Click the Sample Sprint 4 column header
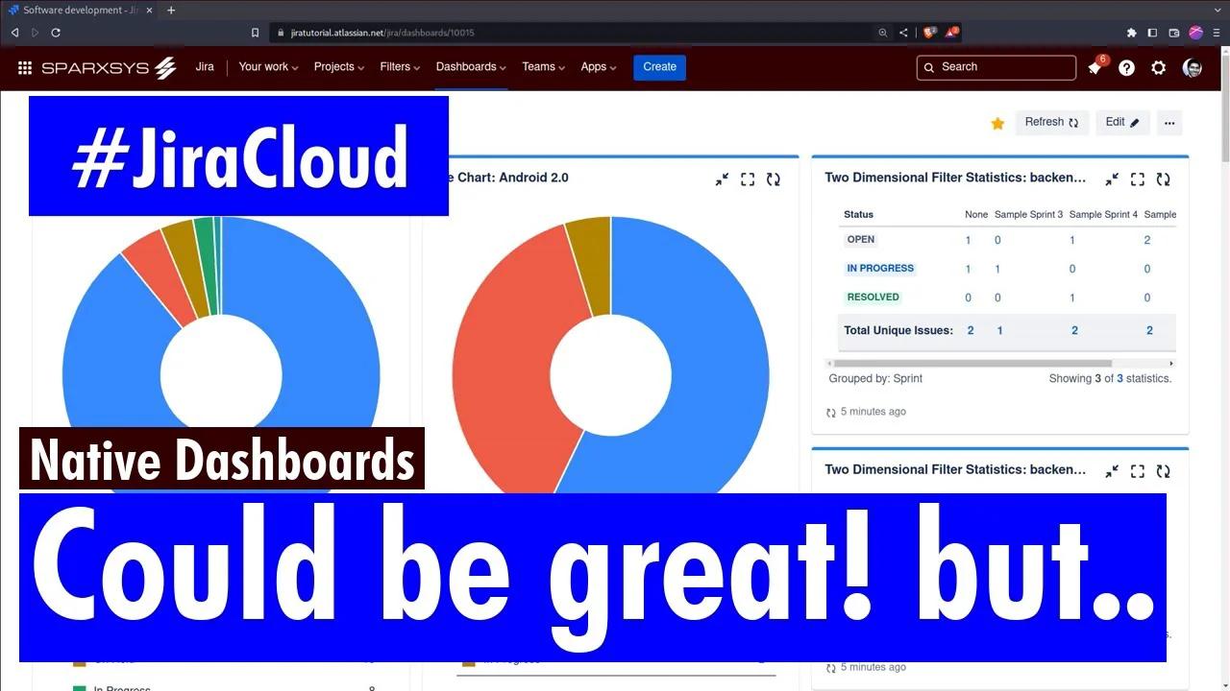Screen dimensions: 1230x691 pos(1103,214)
